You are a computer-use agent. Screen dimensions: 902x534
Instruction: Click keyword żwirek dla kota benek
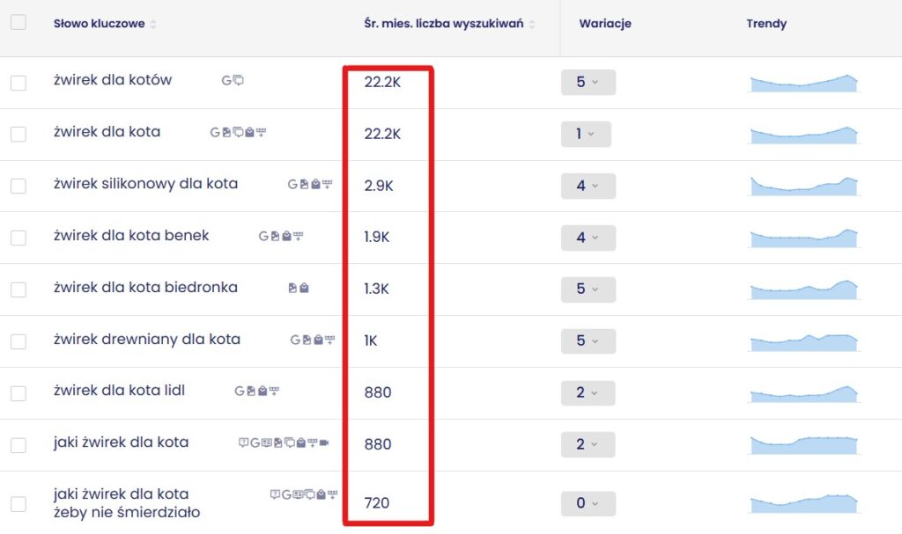pos(131,236)
